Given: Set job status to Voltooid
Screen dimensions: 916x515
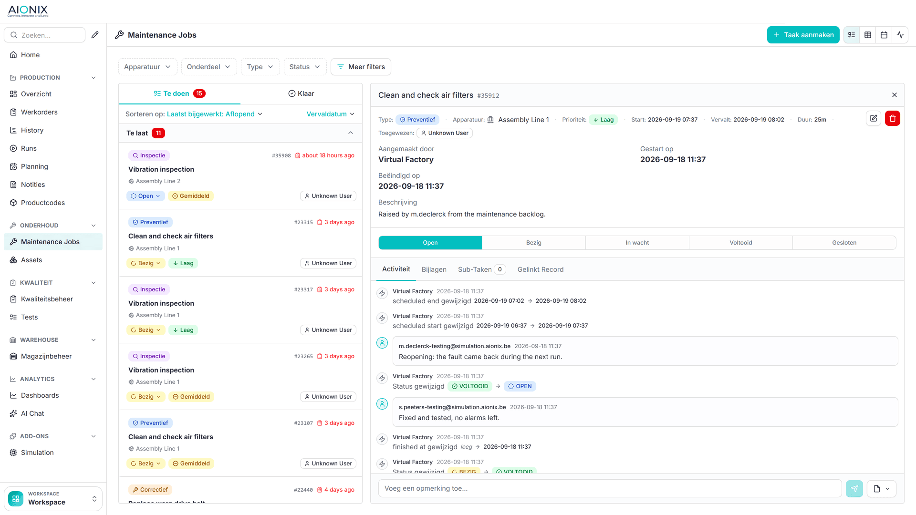Looking at the screenshot, I should pos(740,243).
